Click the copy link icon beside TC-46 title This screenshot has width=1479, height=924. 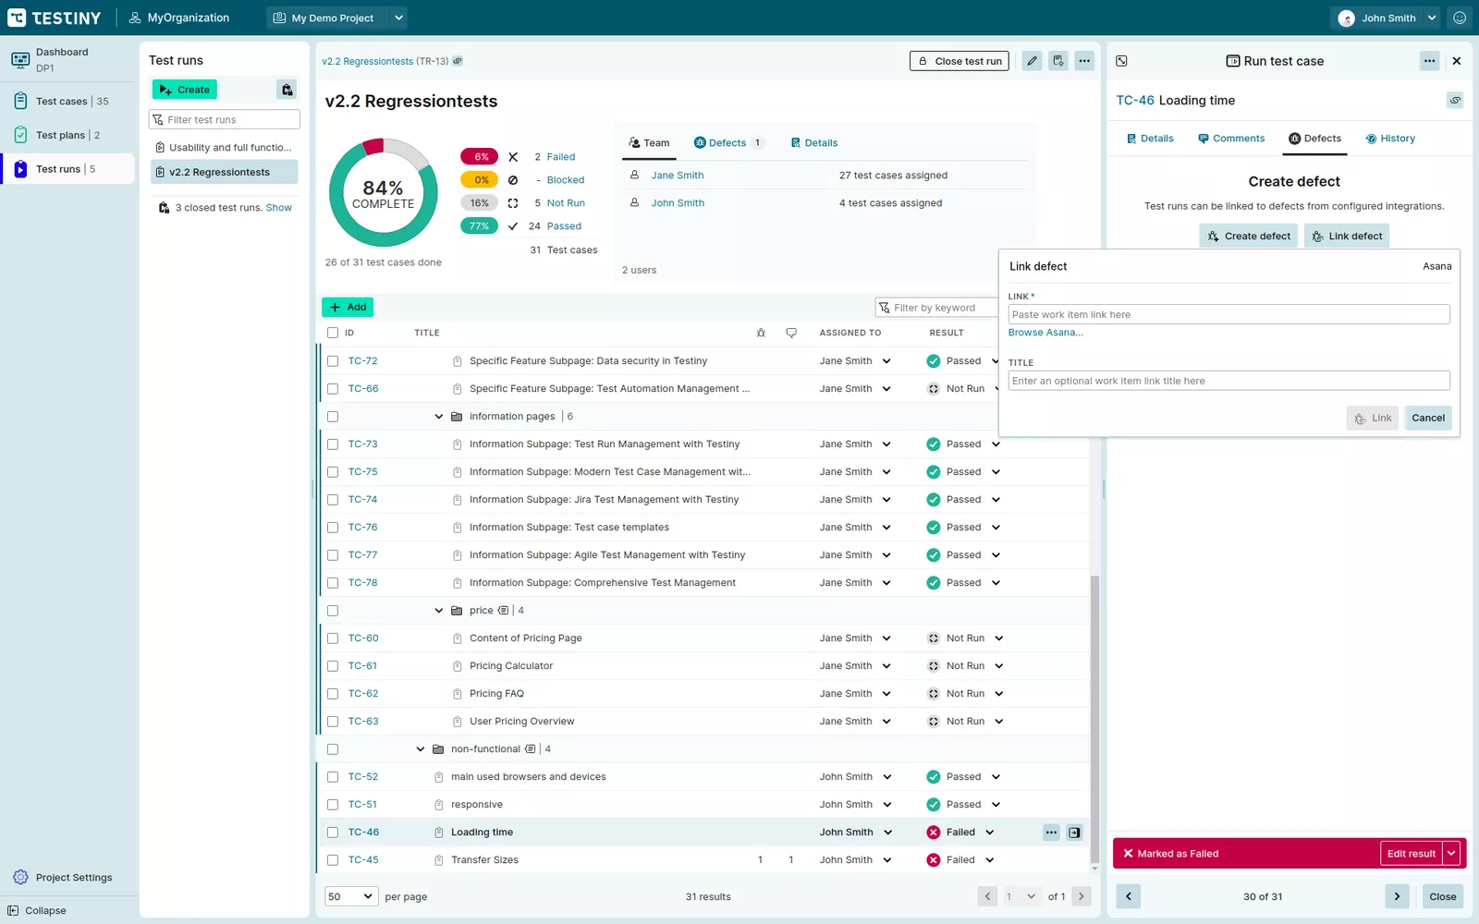1455,100
